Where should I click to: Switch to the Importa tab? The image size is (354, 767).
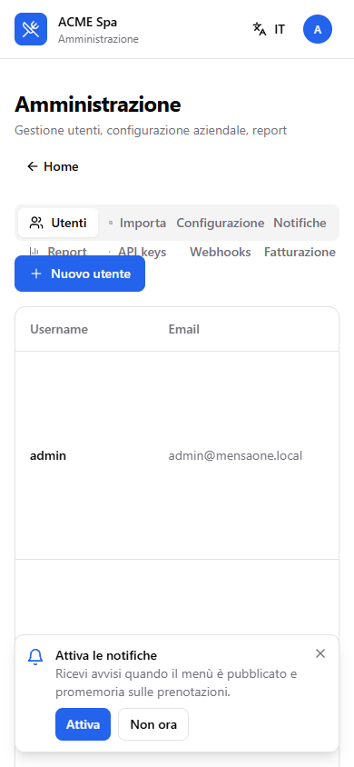pos(137,223)
